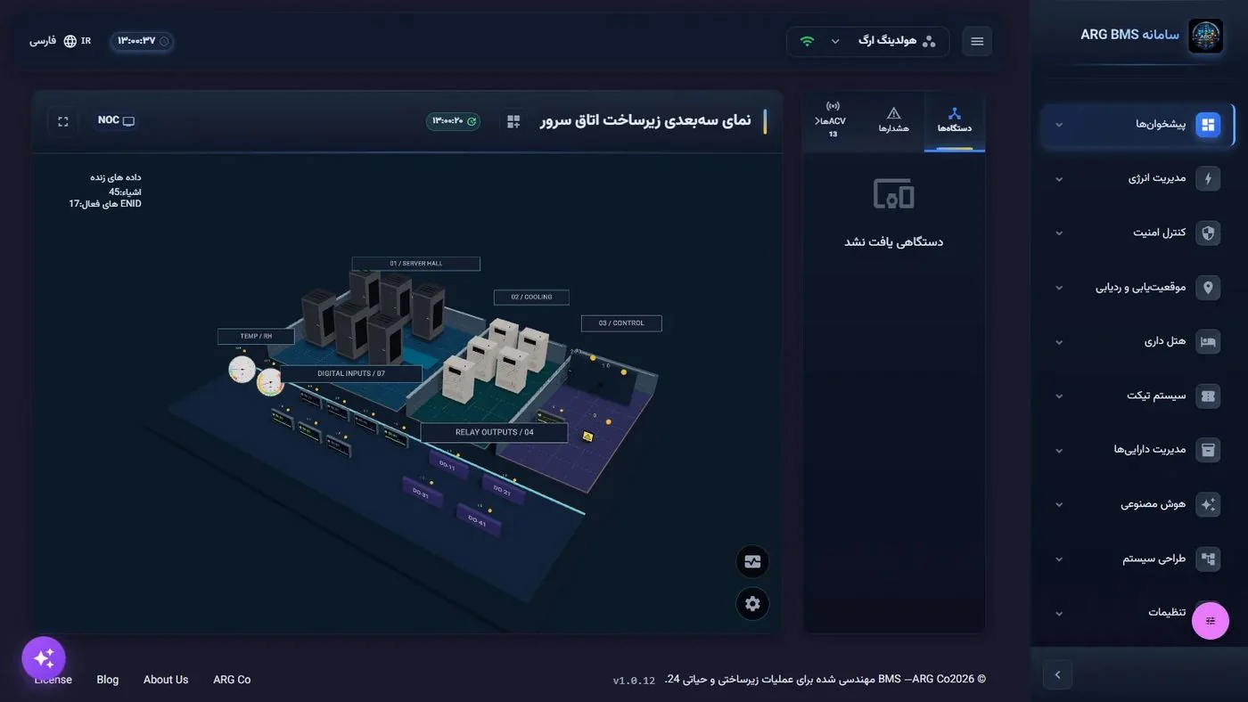Click the globe language icon
The image size is (1248, 702).
click(70, 41)
